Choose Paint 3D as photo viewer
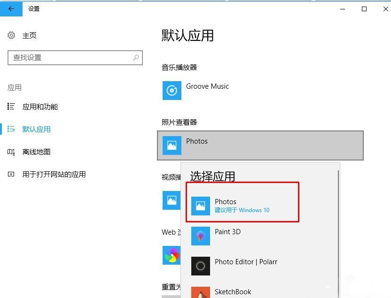Viewport: 391px width, 298px height. 227,232
